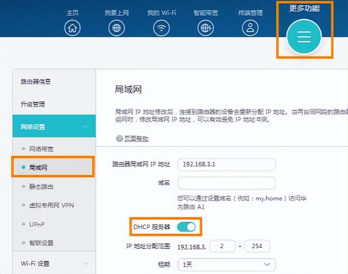348x274 pixels.
Task: Click the 路由器局域网 IP 地址 field
Action: [x=227, y=165]
